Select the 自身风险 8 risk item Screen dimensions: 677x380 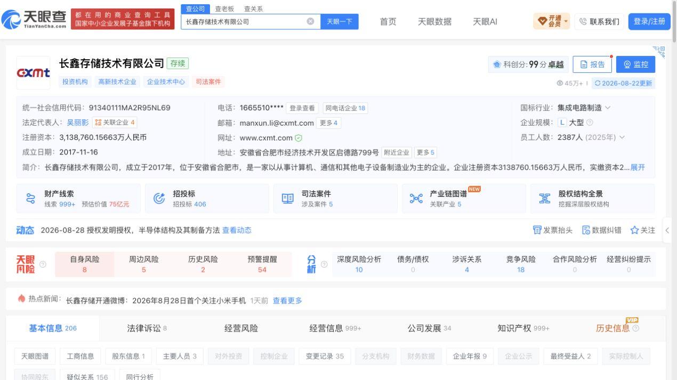(x=84, y=264)
